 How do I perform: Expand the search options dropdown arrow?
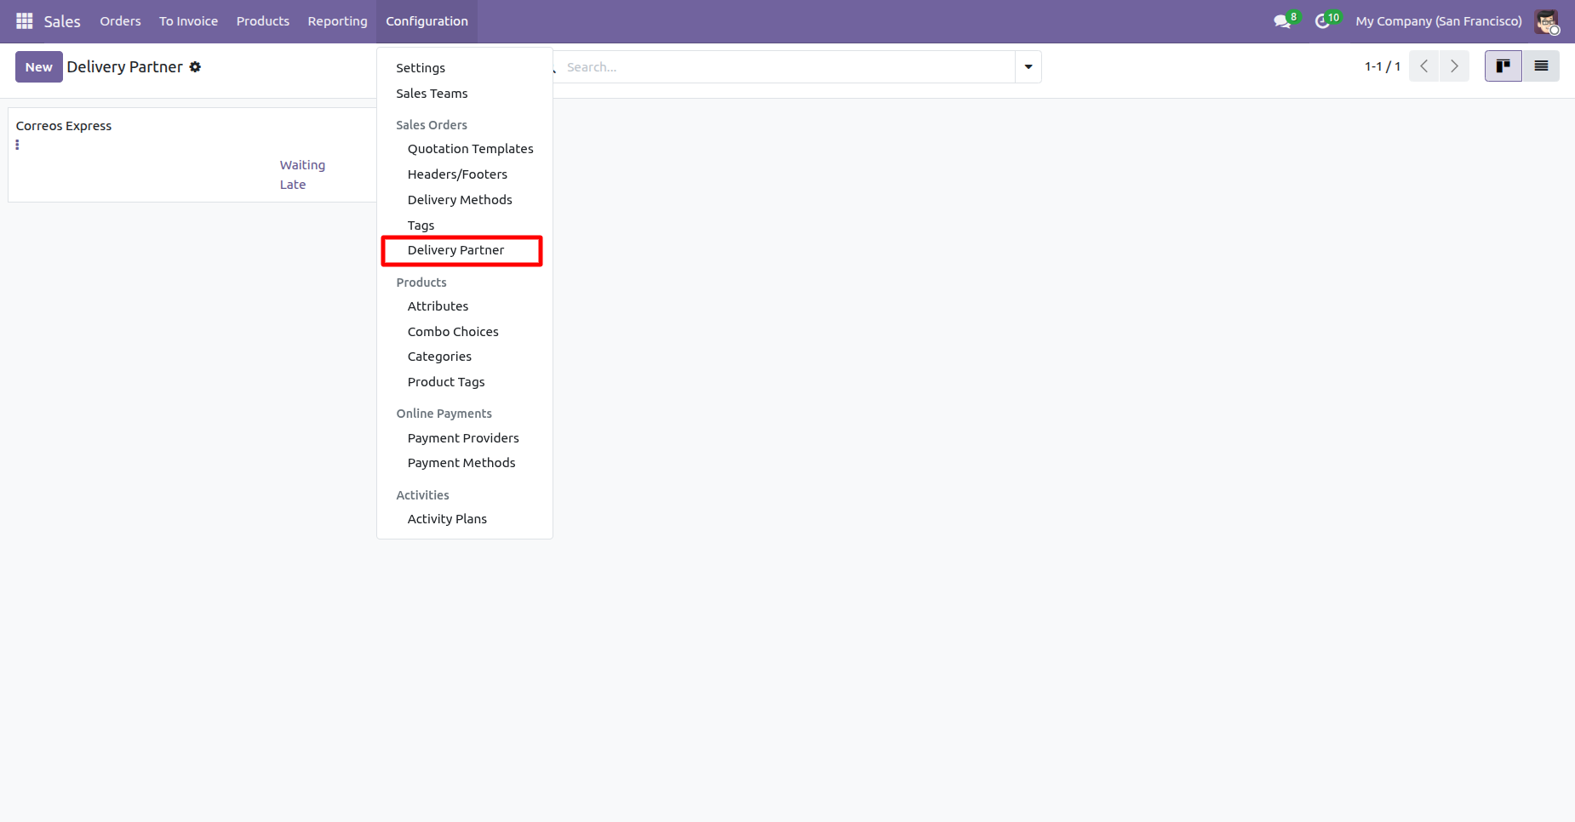(1028, 67)
